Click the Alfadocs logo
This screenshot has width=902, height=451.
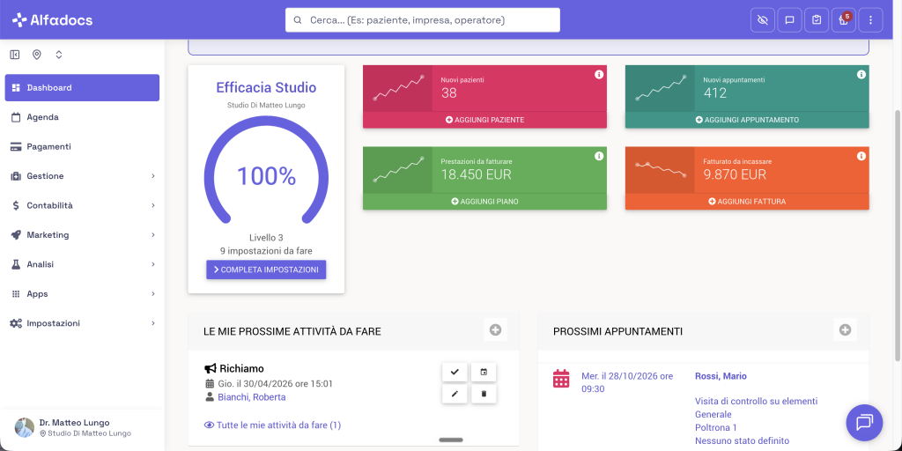(52, 20)
